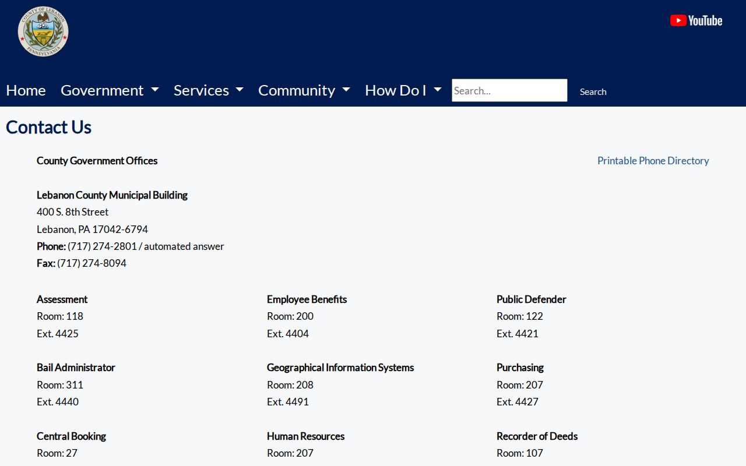This screenshot has width=746, height=466.
Task: Expand the Services dropdown menu
Action: [x=209, y=90]
